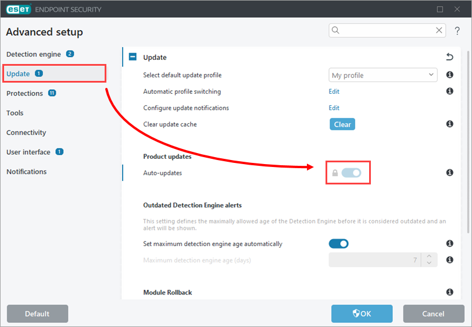Disable Set maximum detection engine age automatically
Screen dimensions: 472x327
(x=338, y=244)
